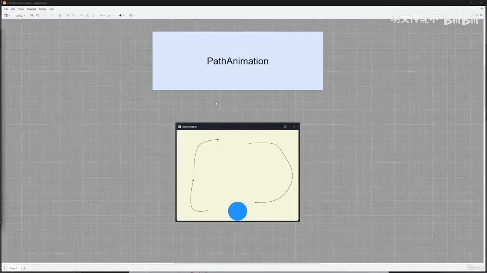Click the shadow toggle icon
This screenshot has height=273, width=487.
93,16
